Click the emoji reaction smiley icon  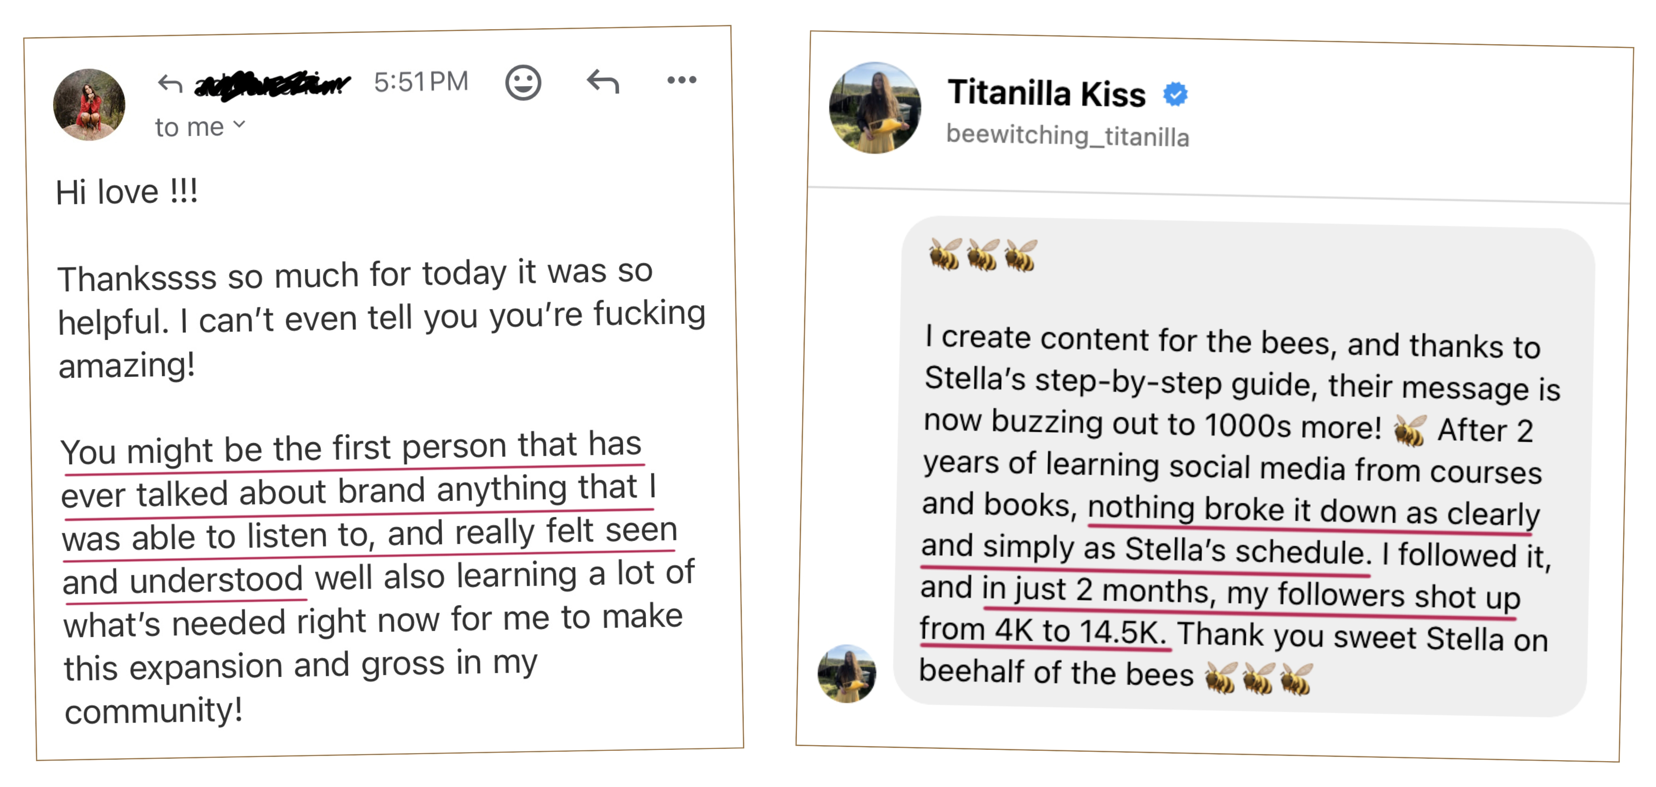pyautogui.click(x=523, y=83)
